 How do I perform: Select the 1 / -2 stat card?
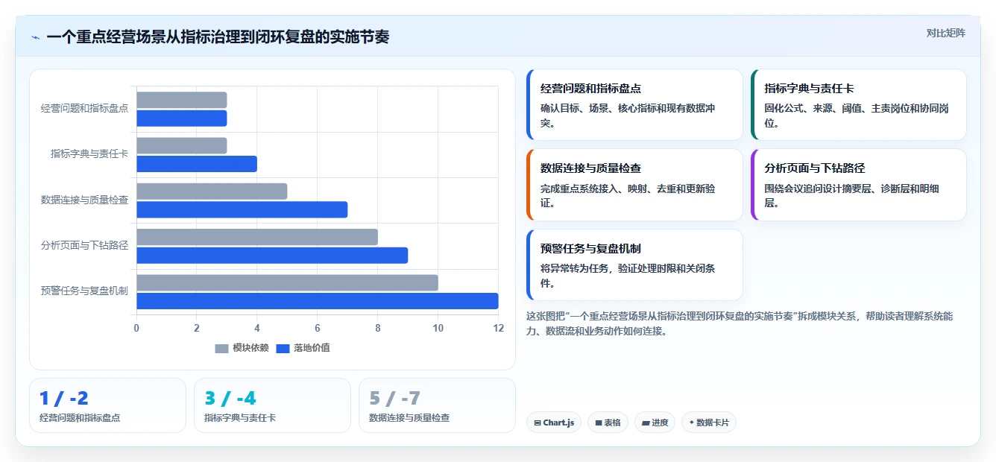coord(107,405)
